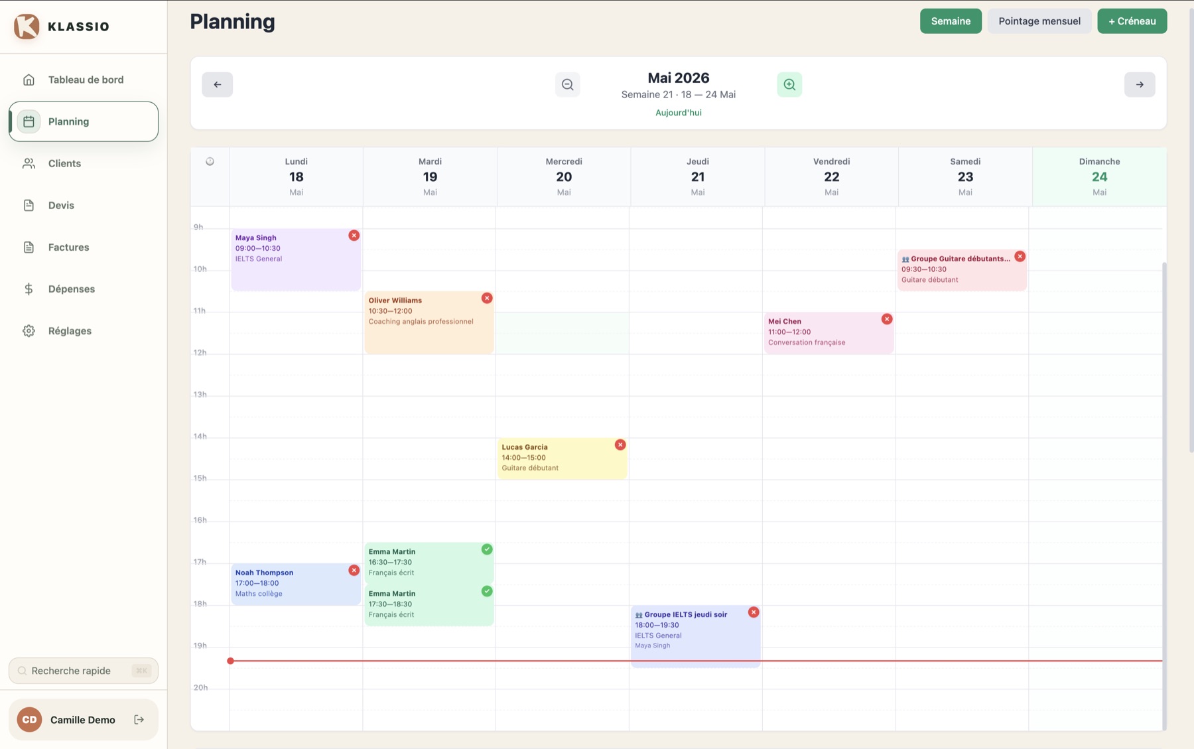1194x749 pixels.
Task: Click the Planning calendar icon in sidebar
Action: pyautogui.click(x=29, y=121)
